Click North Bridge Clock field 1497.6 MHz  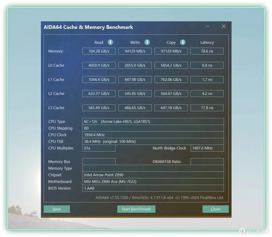207,148
